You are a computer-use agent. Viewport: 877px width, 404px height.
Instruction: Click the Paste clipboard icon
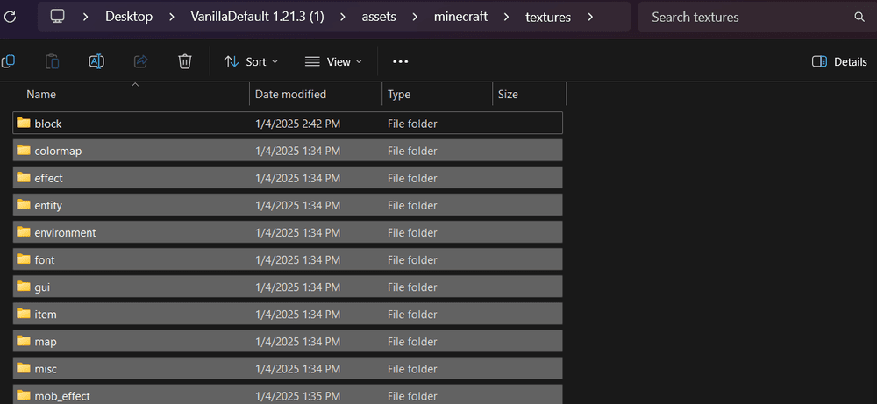coord(52,61)
